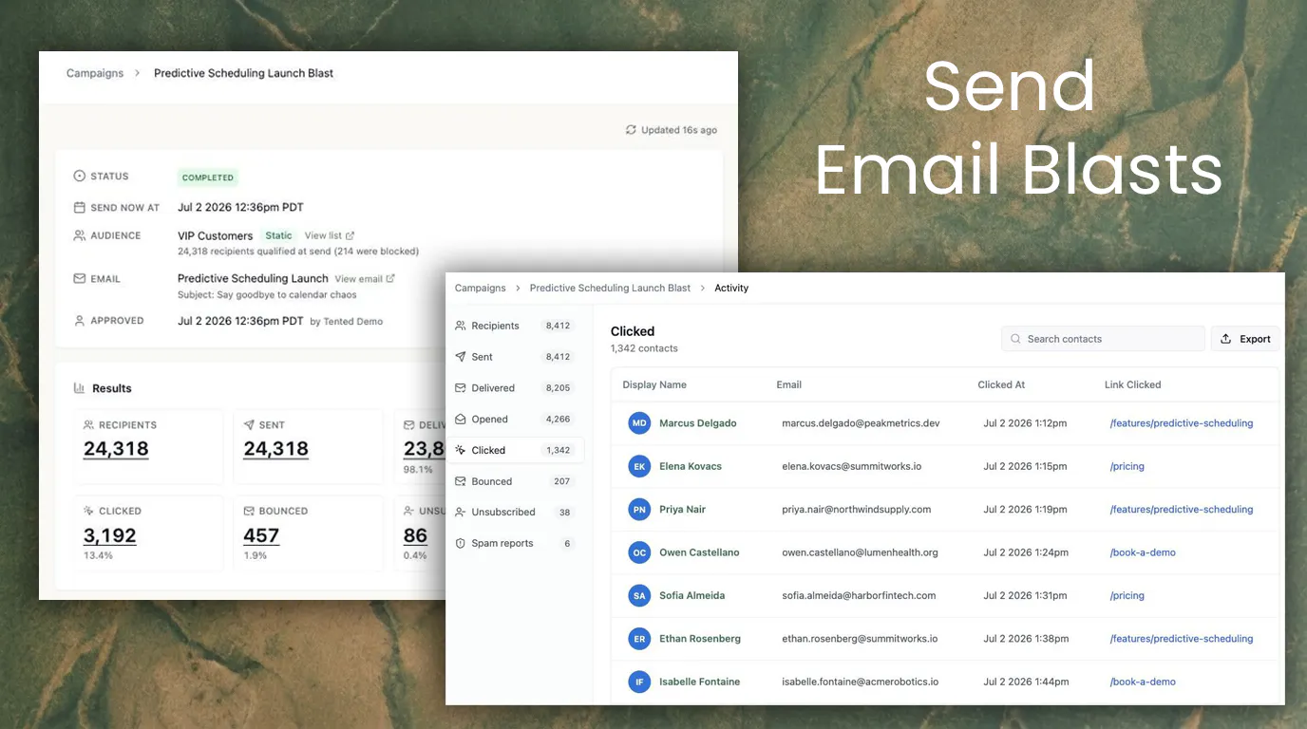This screenshot has height=729, width=1307.
Task: Click the Display Name column header
Action: 654,384
